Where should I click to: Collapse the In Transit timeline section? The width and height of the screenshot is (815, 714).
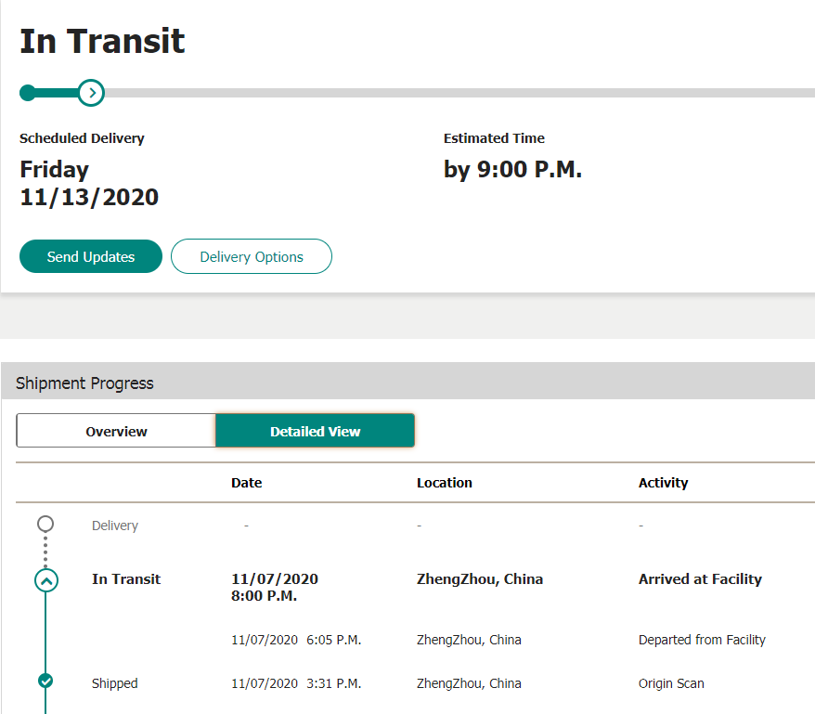coord(45,580)
